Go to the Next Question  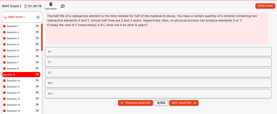tap(184, 103)
